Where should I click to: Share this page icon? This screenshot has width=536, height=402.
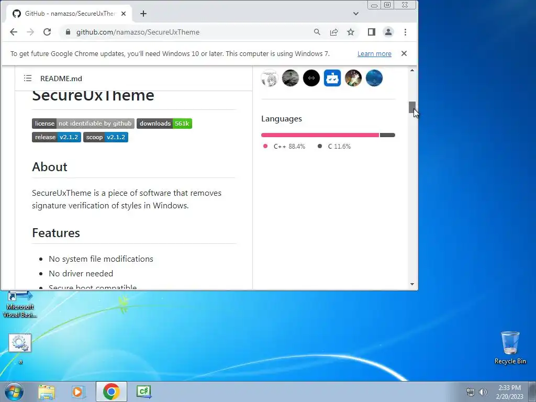(x=333, y=32)
